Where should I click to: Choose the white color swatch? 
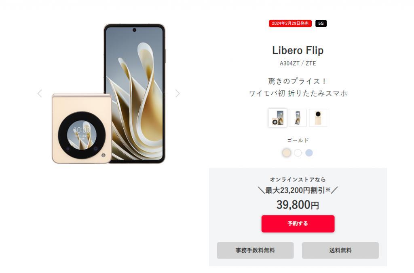[x=298, y=153]
